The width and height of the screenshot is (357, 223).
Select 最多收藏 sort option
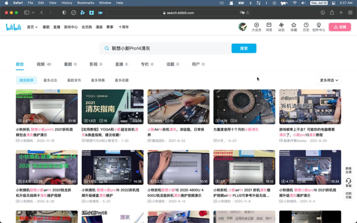click(x=122, y=80)
